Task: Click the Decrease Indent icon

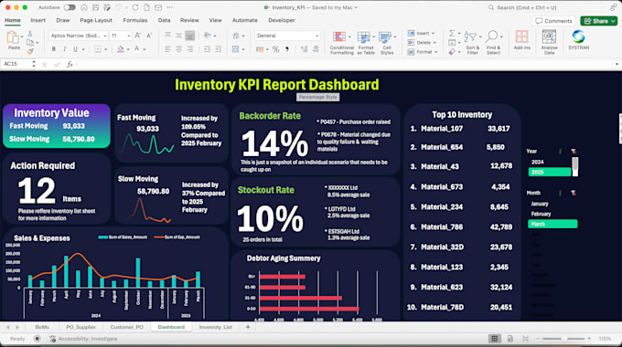Action: [x=207, y=49]
